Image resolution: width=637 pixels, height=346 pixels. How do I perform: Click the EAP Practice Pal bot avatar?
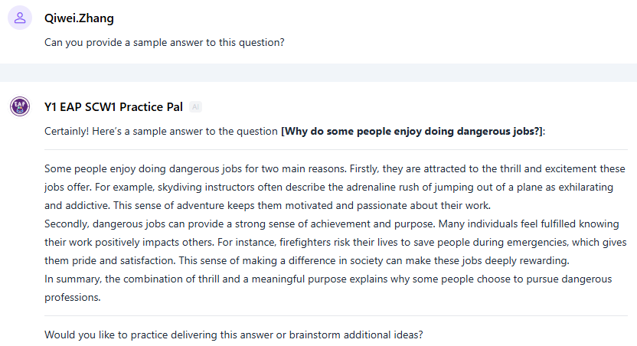[20, 106]
